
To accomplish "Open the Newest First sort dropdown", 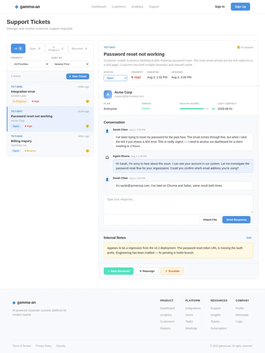I will (x=70, y=64).
